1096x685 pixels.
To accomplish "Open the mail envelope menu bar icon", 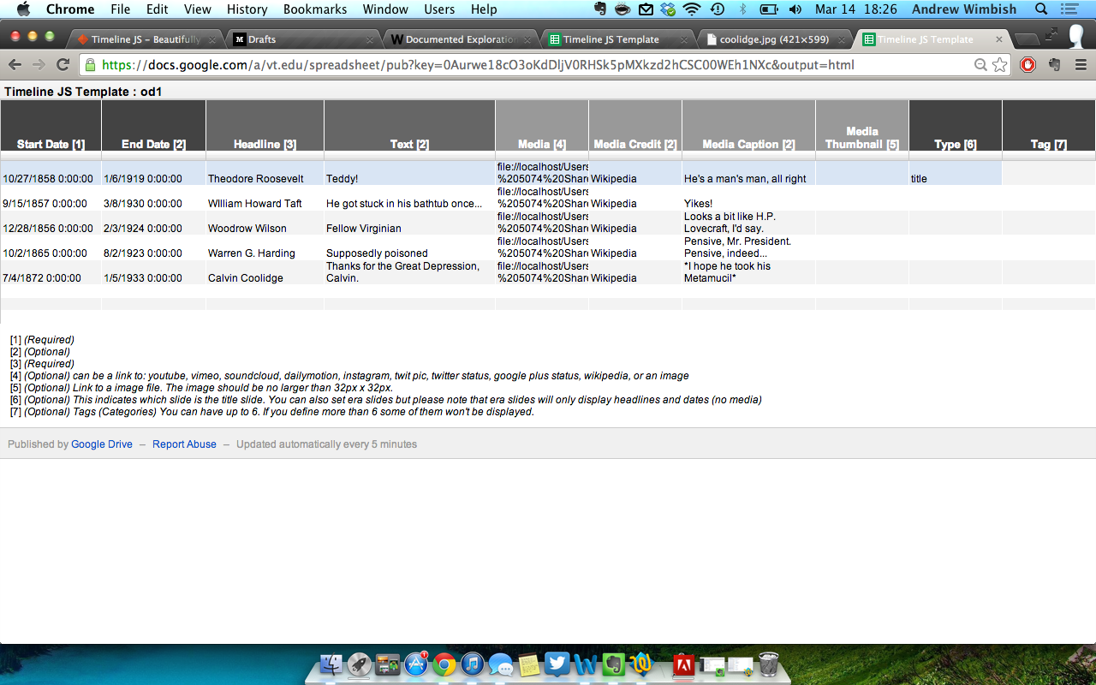I will point(646,9).
